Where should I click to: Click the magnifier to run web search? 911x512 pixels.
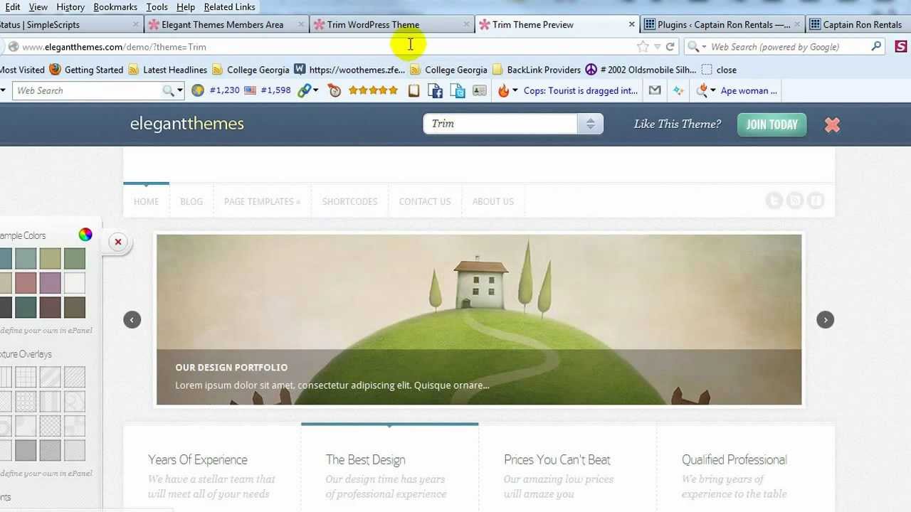[x=876, y=47]
